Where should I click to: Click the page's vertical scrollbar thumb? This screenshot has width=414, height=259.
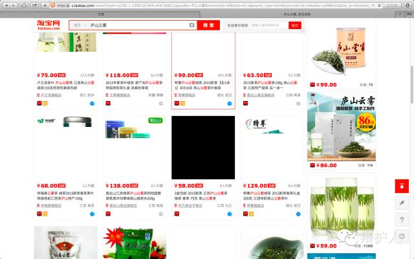412,85
